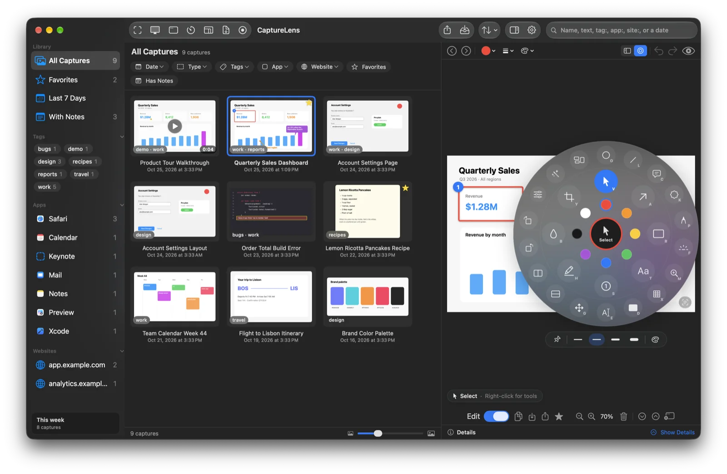Screen dimensions: 727x474
Task: Open the Date filter dropdown
Action: click(x=149, y=67)
